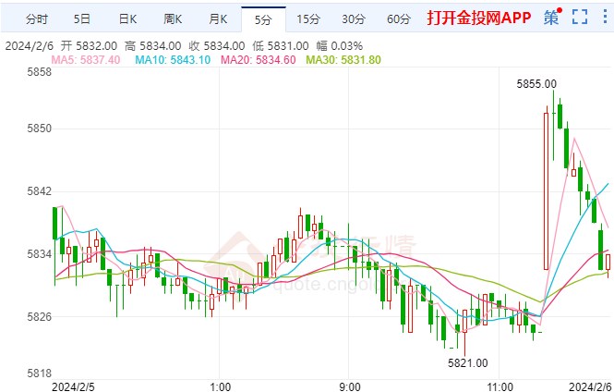Click the 低 5831.00 low value
The width and height of the screenshot is (614, 392).
281,46
